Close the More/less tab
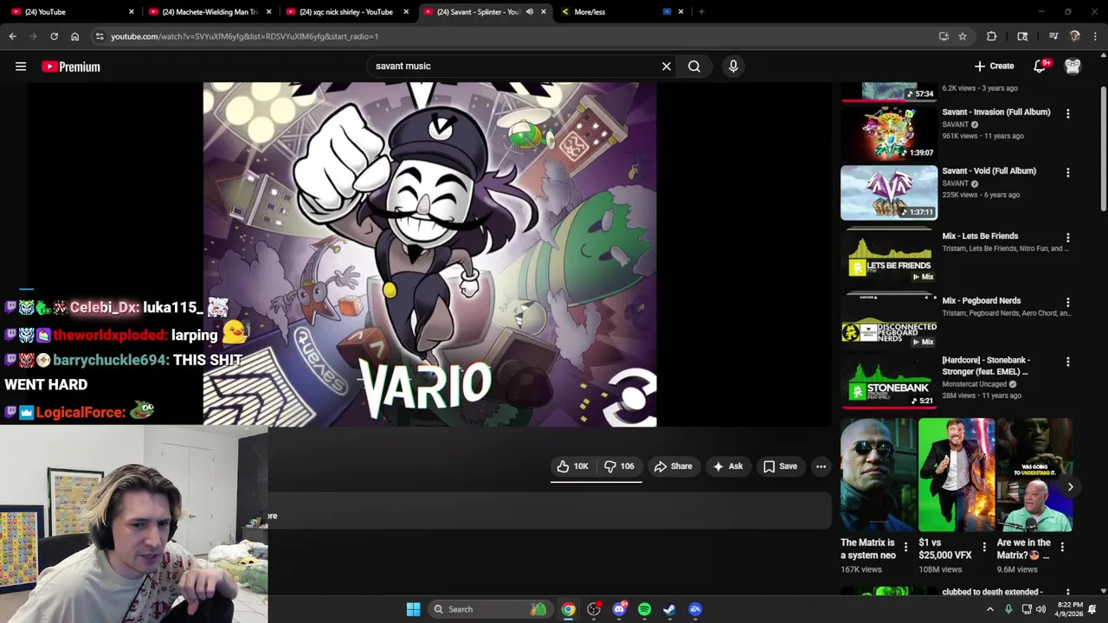Viewport: 1108px width, 623px height. pyautogui.click(x=680, y=12)
